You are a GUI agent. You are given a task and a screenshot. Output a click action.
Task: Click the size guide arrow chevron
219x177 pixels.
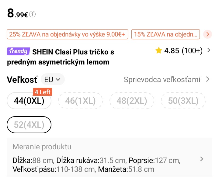click(208, 79)
